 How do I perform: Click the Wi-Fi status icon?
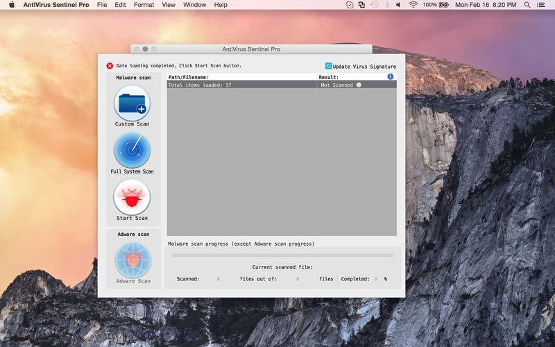(413, 5)
